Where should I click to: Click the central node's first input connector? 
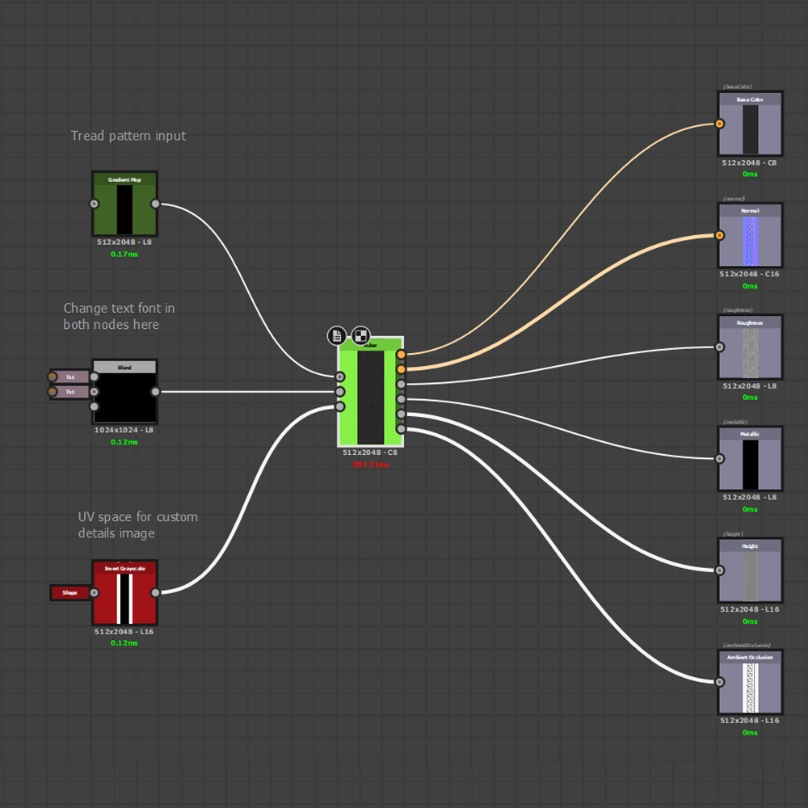340,377
